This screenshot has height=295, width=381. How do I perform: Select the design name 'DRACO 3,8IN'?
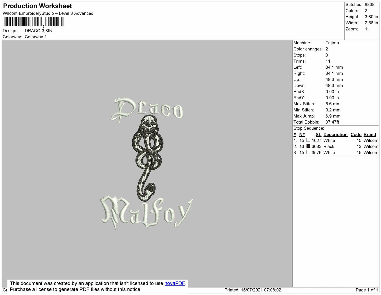point(38,31)
